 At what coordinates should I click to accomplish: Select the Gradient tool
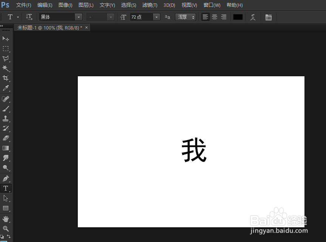pos(5,148)
